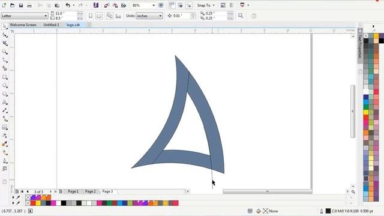
Task: Toggle Show Rulers button
Action: pos(172,5)
